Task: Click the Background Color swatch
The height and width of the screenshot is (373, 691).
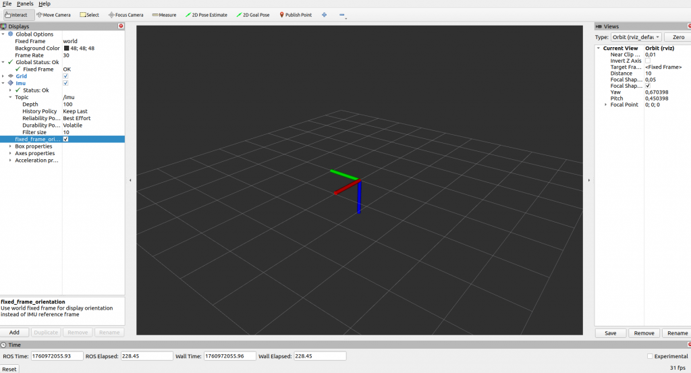Action: click(x=66, y=49)
